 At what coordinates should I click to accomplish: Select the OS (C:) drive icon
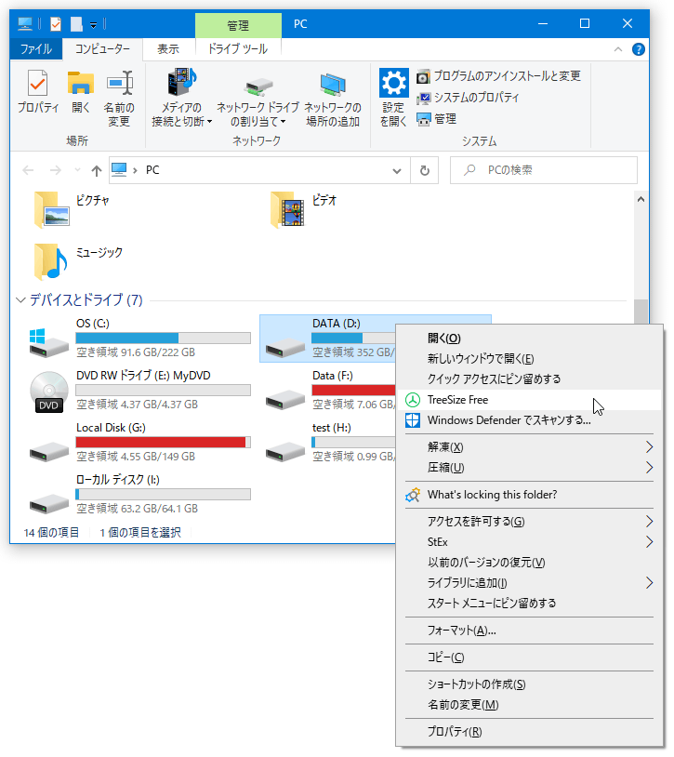[x=48, y=342]
